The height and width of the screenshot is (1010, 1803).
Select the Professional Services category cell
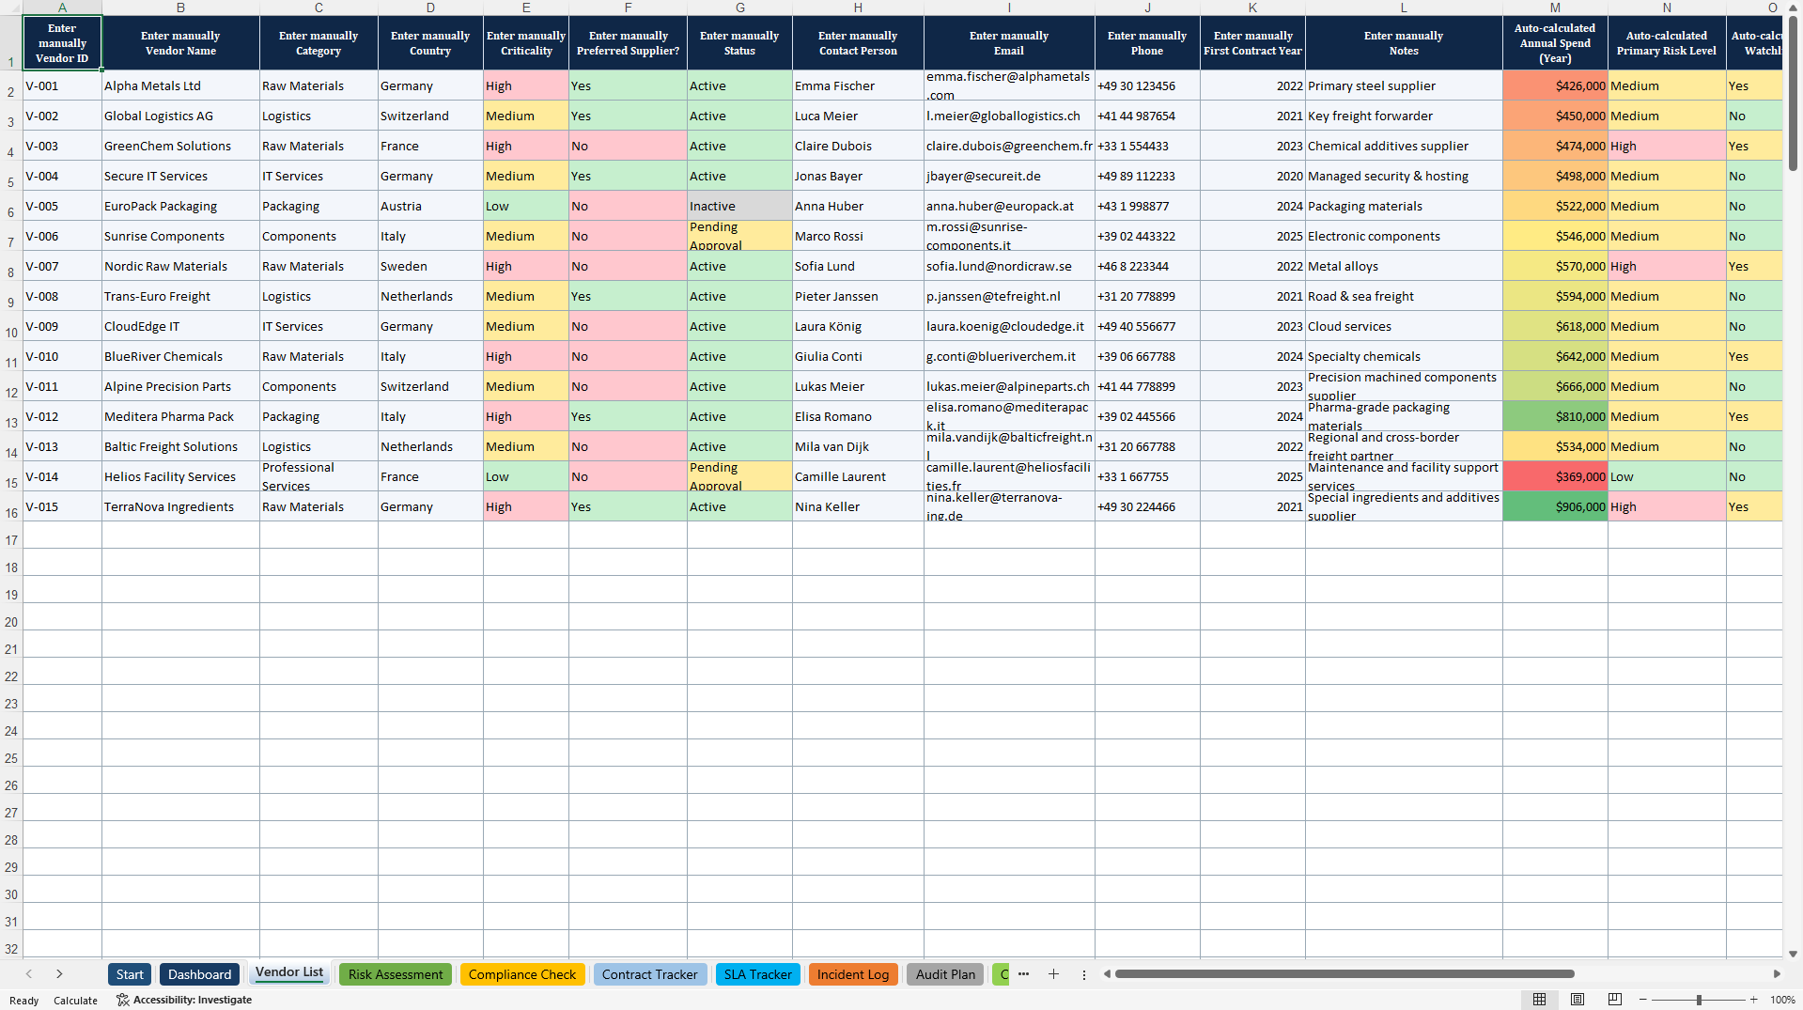pyautogui.click(x=319, y=476)
